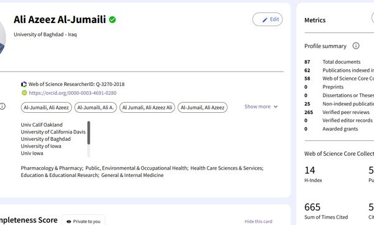Open the ORCID link 0000-0003-4691-0280
Image resolution: width=374 pixels, height=225 pixels.
(72, 93)
